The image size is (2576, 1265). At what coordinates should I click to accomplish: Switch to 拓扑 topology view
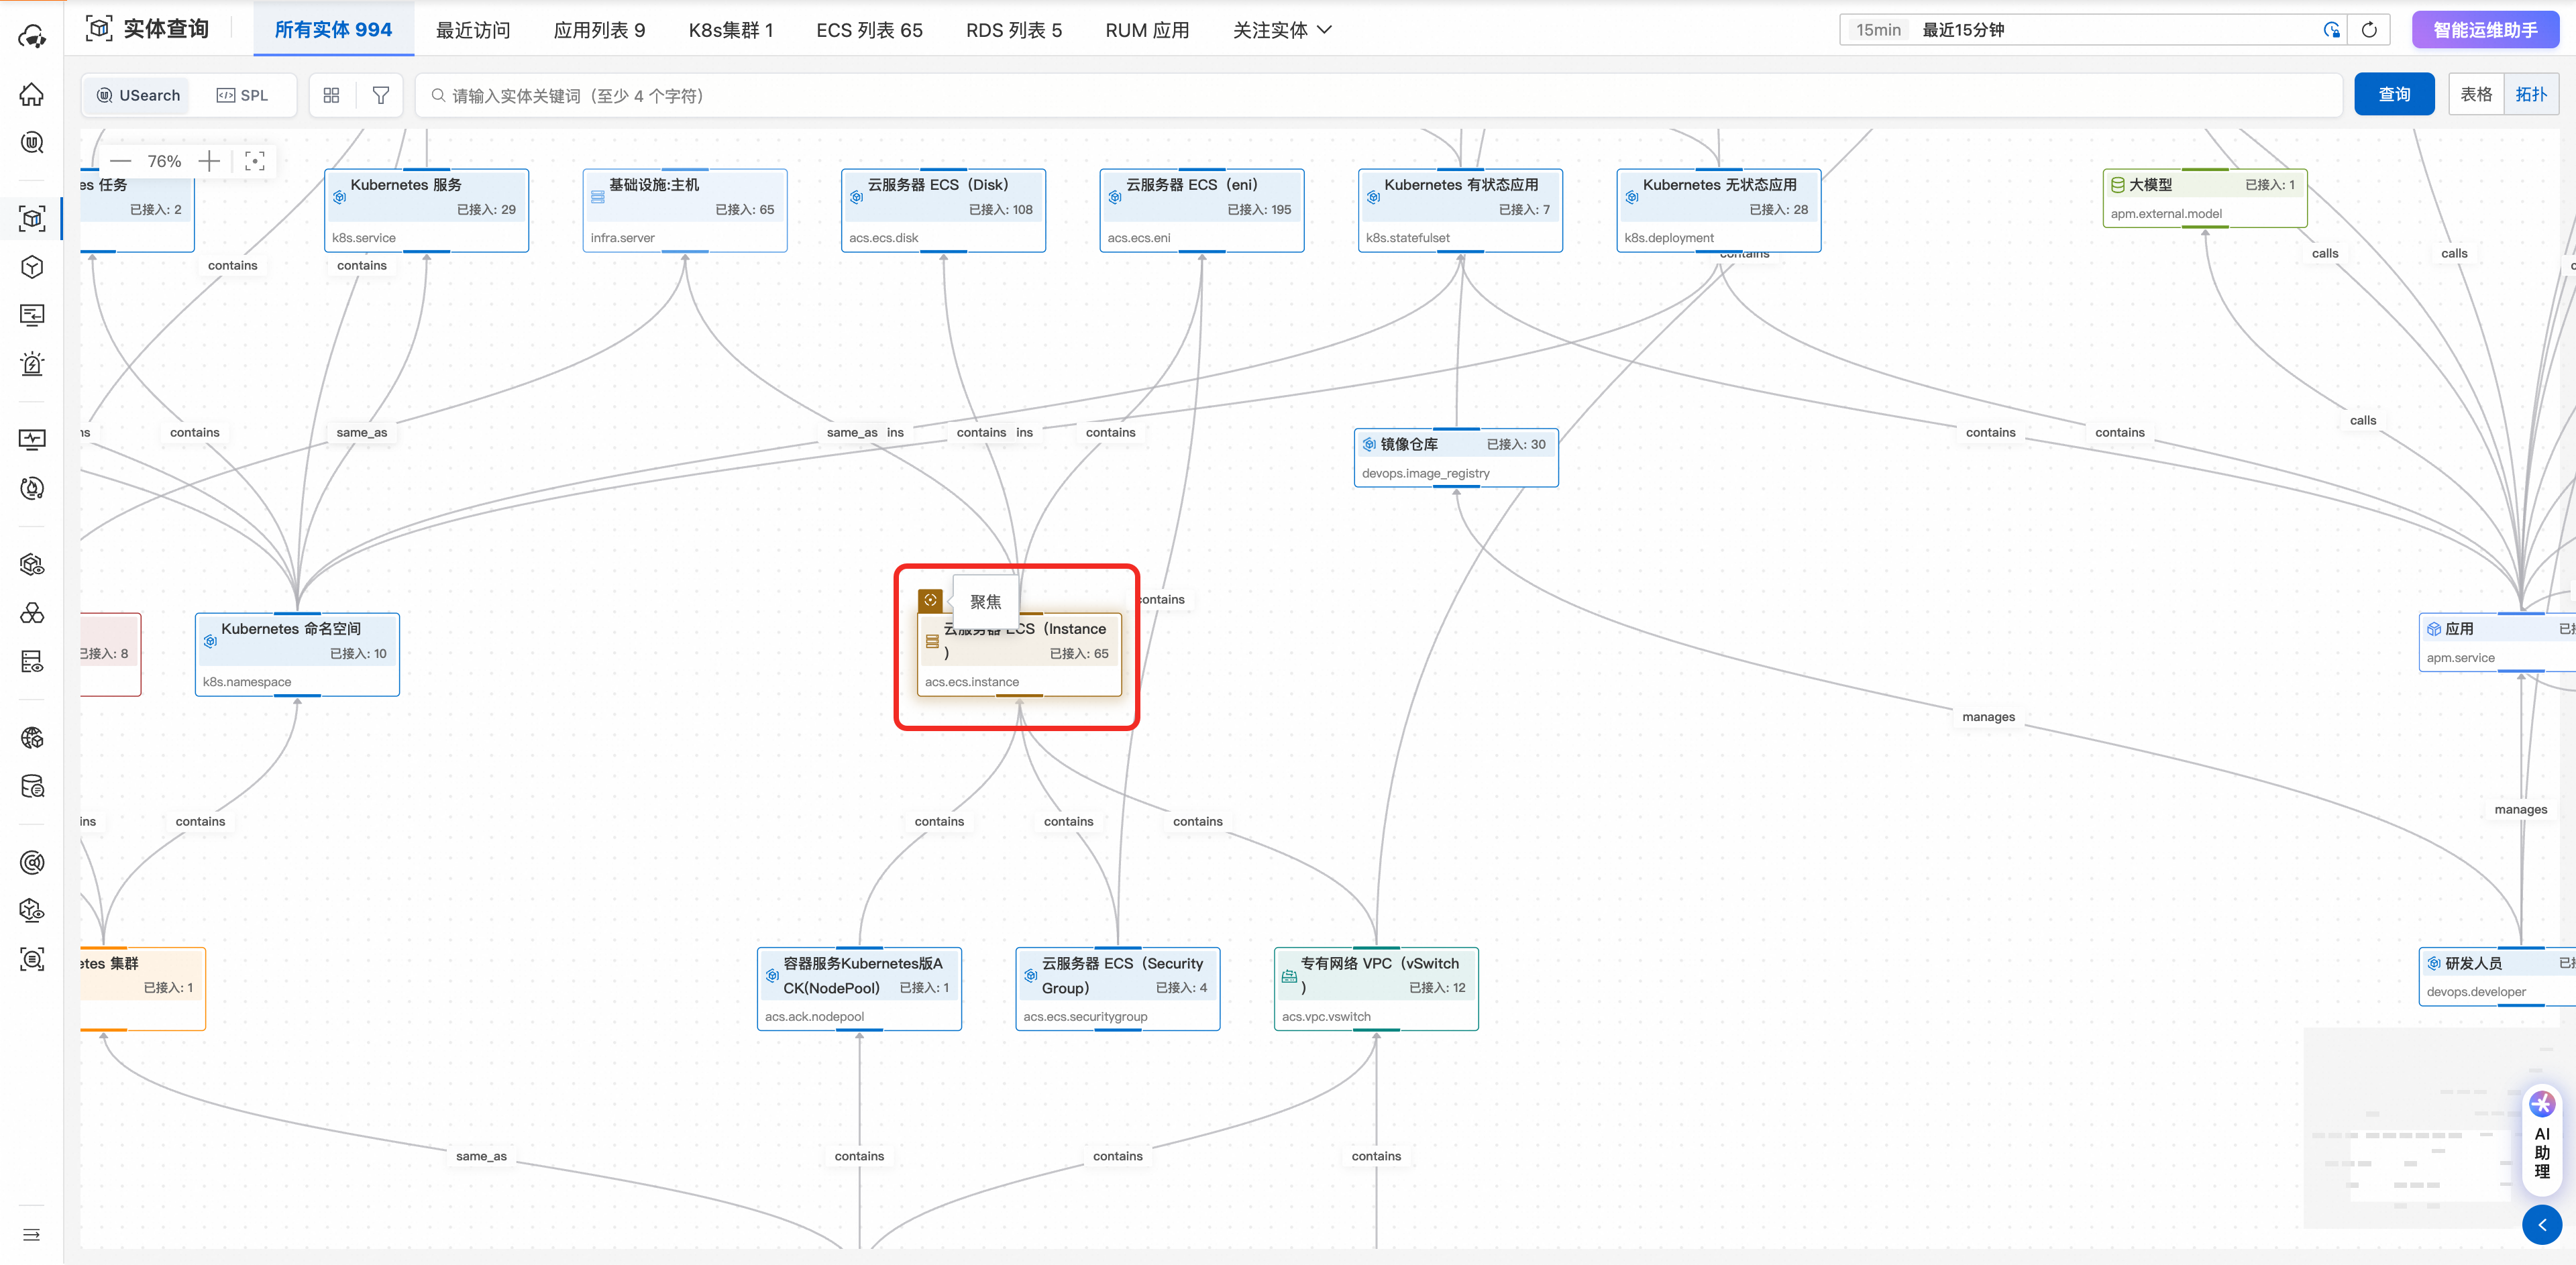[x=2530, y=94]
